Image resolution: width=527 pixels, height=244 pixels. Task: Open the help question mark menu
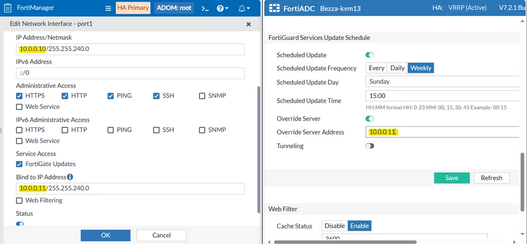pos(223,8)
